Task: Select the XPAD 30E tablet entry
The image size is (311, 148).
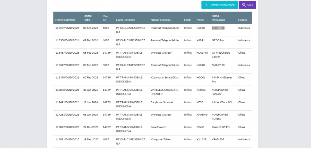Action: [218, 140]
